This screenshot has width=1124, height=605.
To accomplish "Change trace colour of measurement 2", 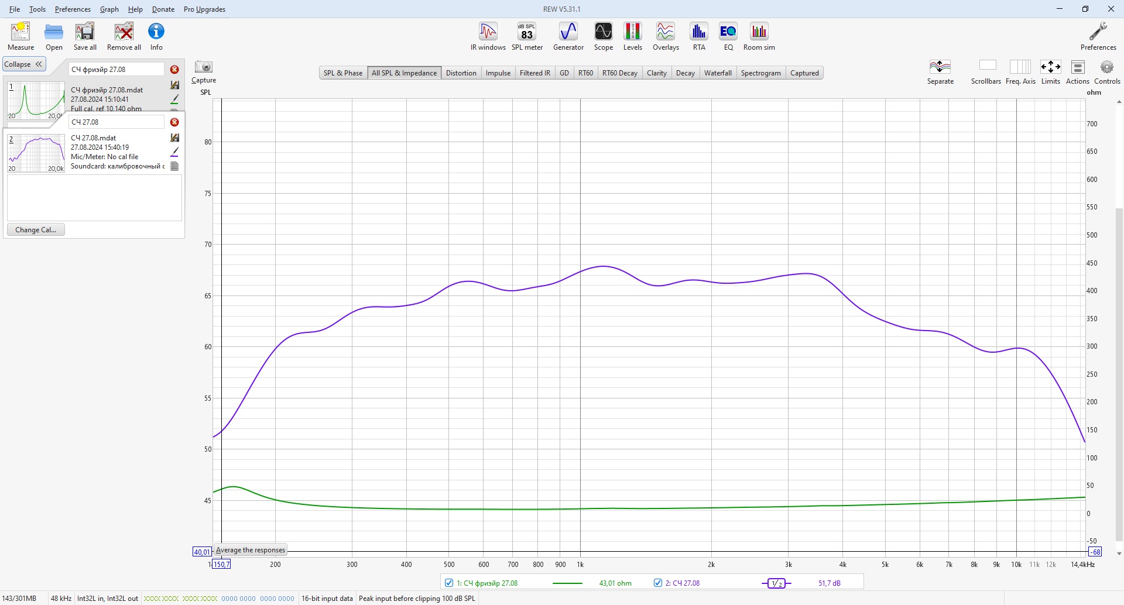I will (x=174, y=152).
